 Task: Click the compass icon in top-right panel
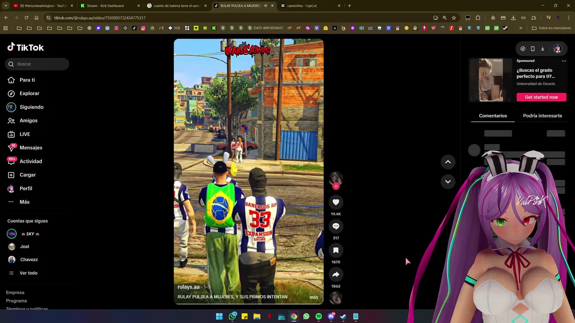click(x=523, y=49)
